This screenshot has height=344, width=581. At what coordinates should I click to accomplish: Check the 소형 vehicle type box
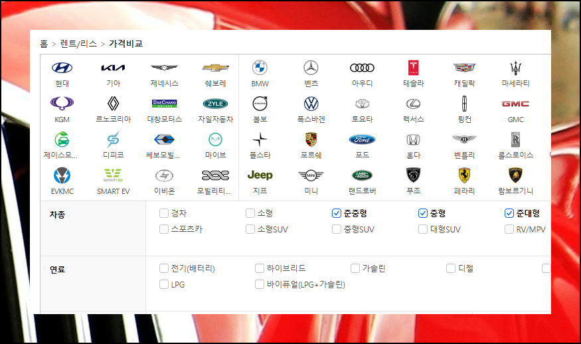click(x=250, y=213)
